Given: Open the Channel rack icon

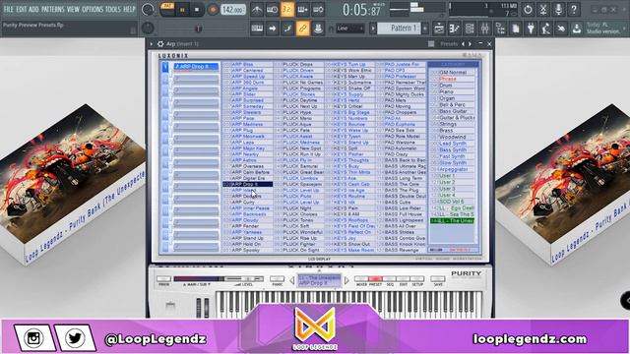Looking at the screenshot, I should point(470,29).
